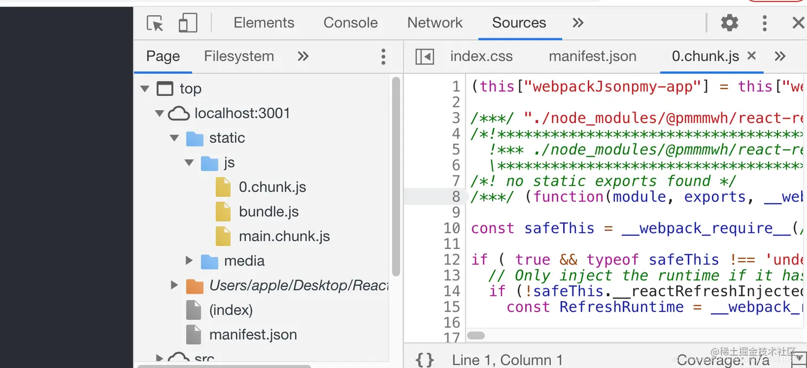The height and width of the screenshot is (368, 807).
Task: Set breakpoint on line number 12
Action: point(452,260)
